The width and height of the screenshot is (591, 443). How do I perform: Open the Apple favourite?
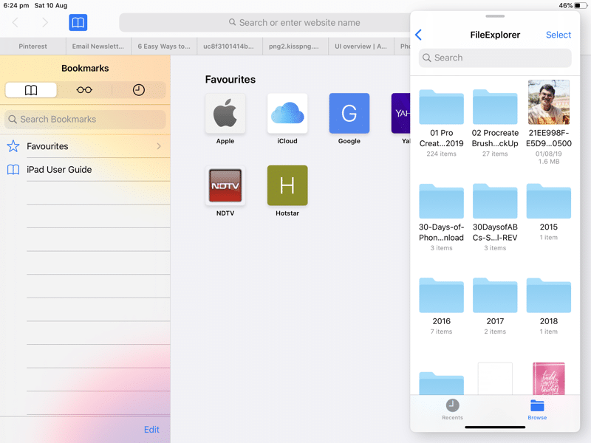click(225, 112)
